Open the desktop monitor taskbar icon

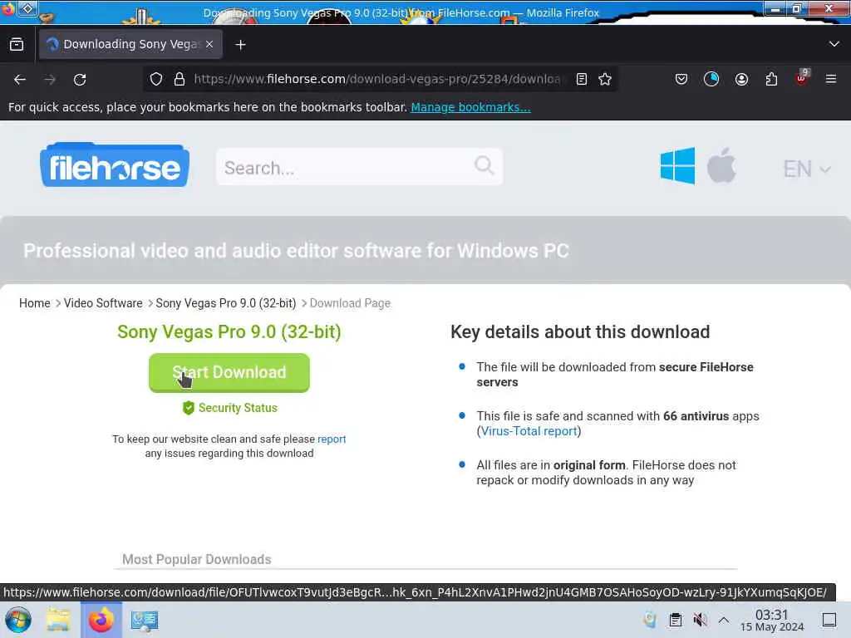(145, 620)
